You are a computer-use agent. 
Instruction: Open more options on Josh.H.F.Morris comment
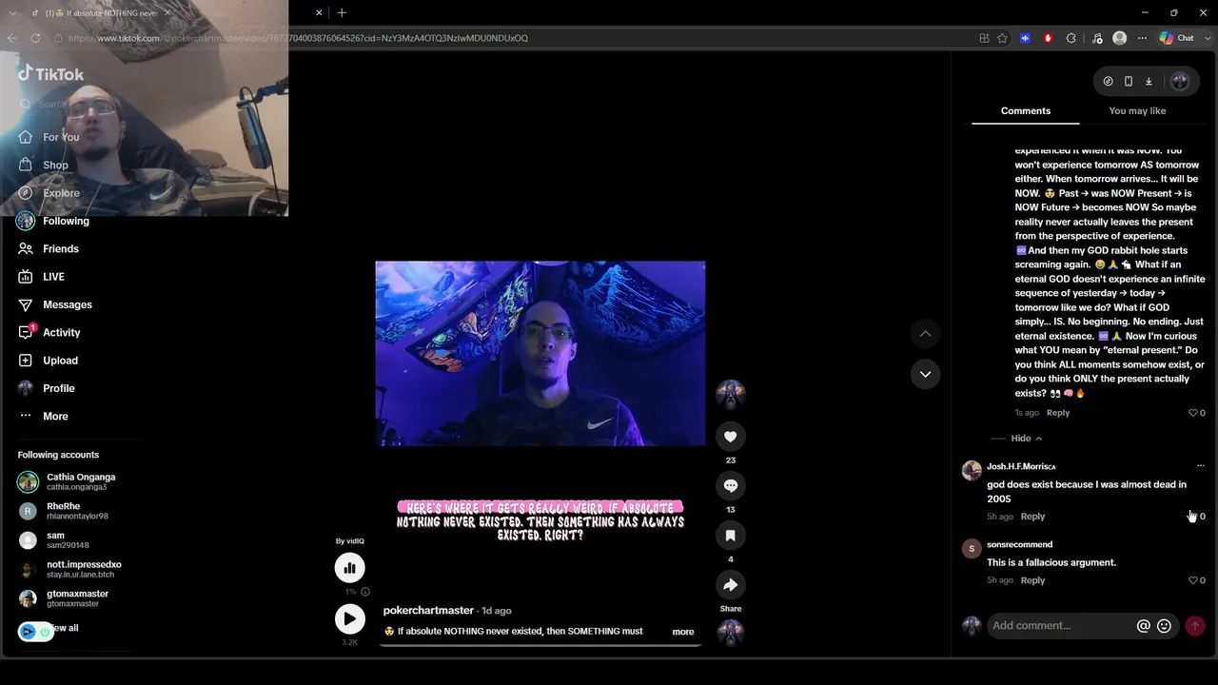[1200, 466]
